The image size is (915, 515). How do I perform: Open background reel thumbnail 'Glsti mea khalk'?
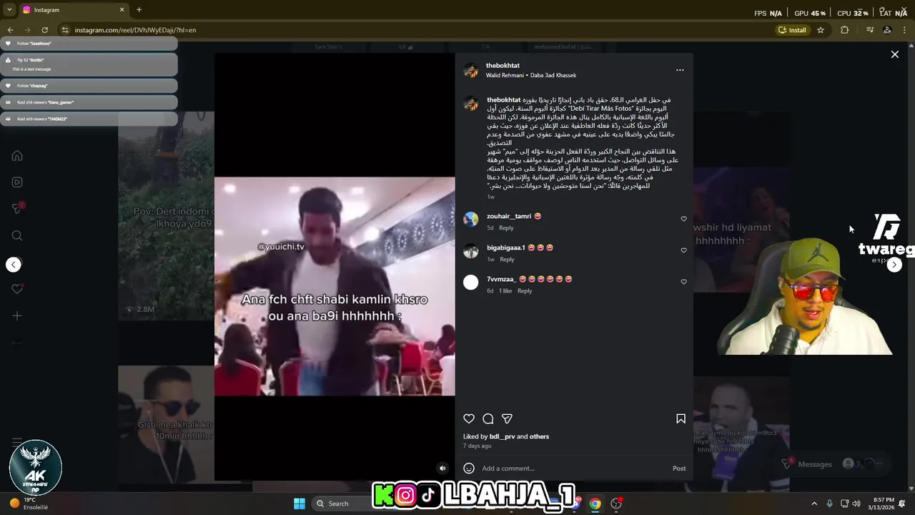[167, 423]
